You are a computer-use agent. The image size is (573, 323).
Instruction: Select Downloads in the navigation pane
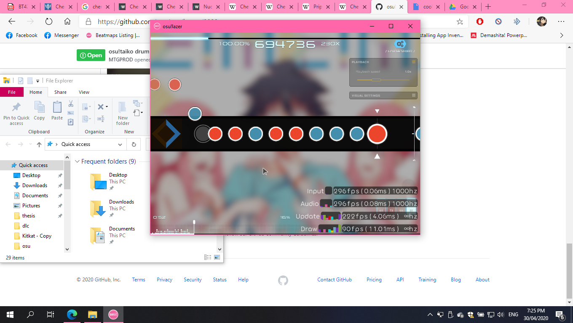[35, 185]
